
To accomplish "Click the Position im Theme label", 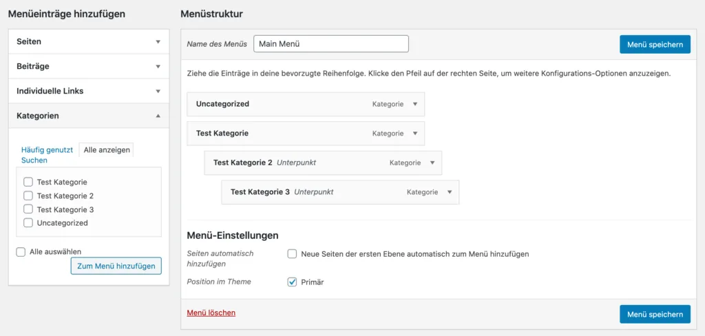I will (219, 282).
